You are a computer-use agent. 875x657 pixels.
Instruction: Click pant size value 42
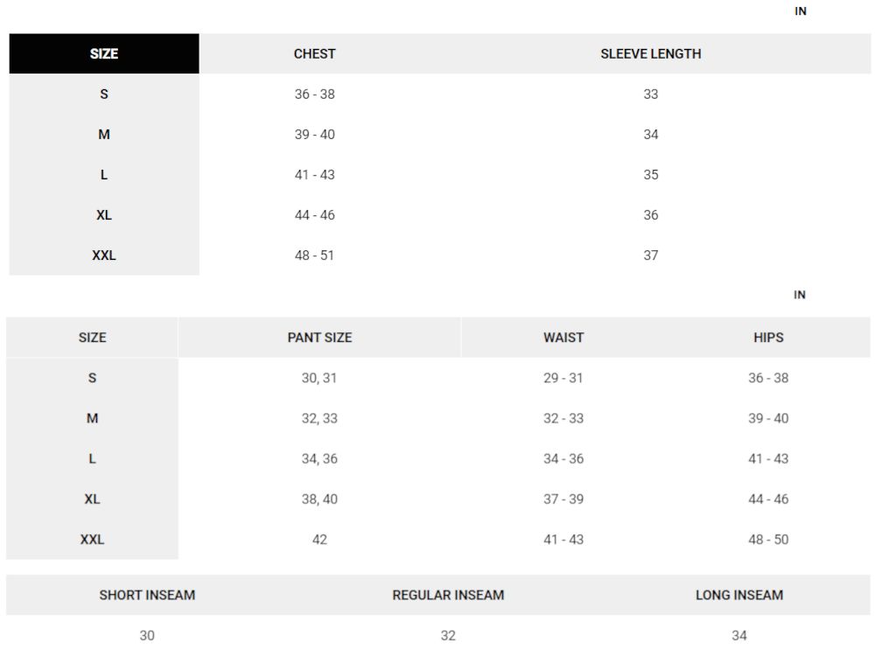tap(319, 539)
